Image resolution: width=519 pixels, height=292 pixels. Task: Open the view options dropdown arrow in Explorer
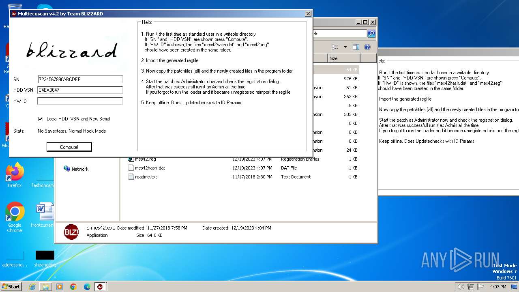click(x=345, y=47)
